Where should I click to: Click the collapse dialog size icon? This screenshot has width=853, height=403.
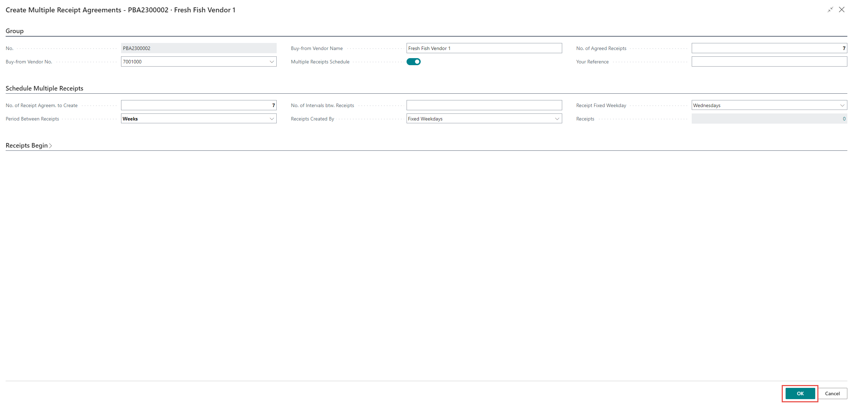click(830, 10)
